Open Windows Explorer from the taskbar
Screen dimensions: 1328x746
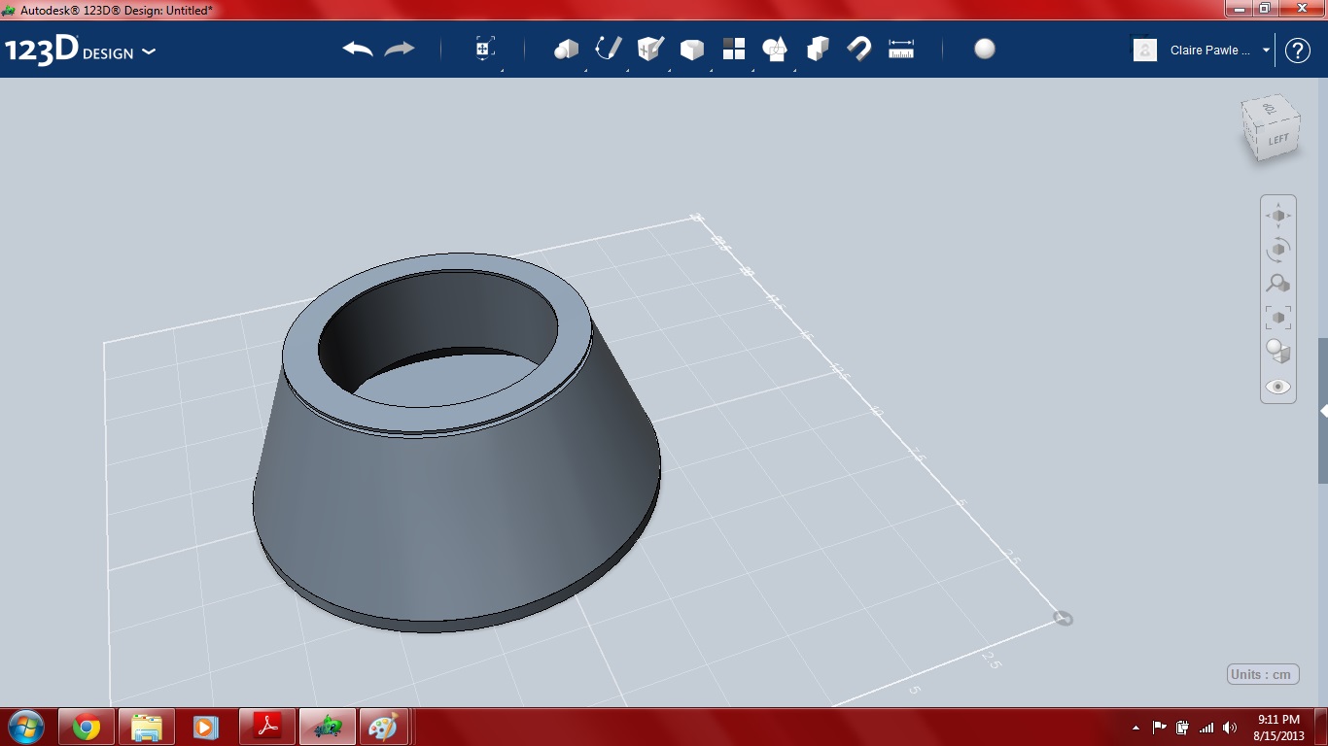(147, 727)
